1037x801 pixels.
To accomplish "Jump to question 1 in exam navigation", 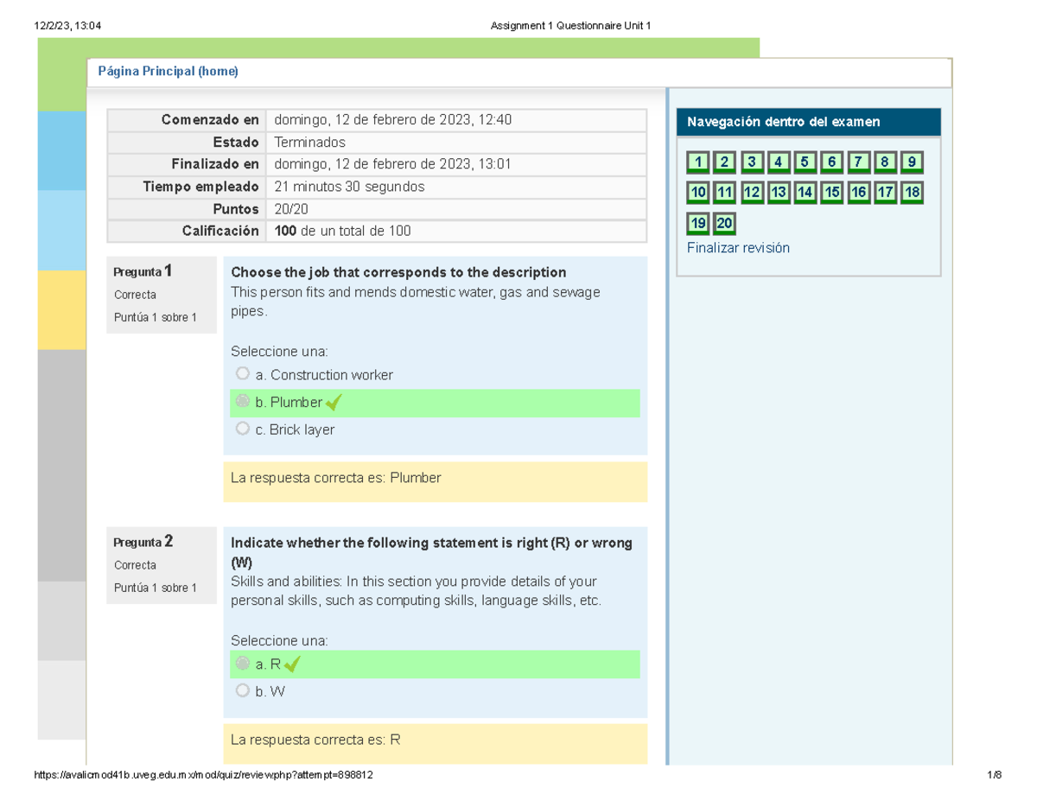I will click(x=698, y=162).
